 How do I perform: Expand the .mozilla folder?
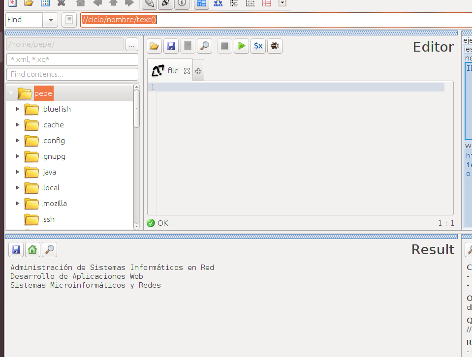click(18, 203)
